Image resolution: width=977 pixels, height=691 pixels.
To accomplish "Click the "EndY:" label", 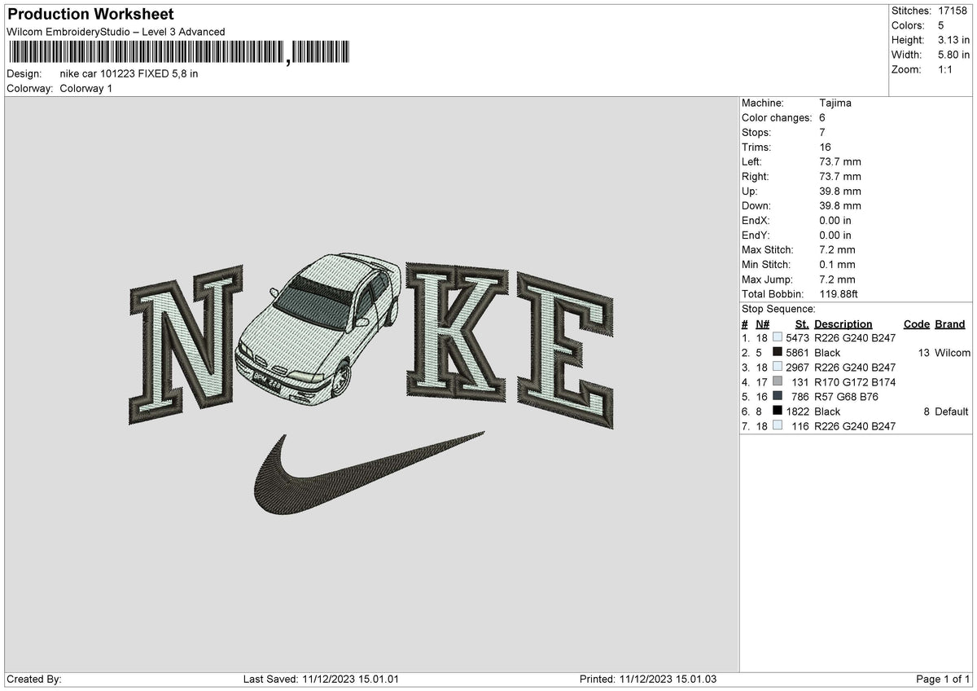I will point(756,235).
